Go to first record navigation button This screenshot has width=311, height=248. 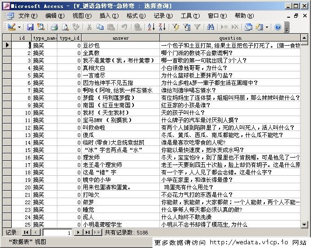pos(26,232)
